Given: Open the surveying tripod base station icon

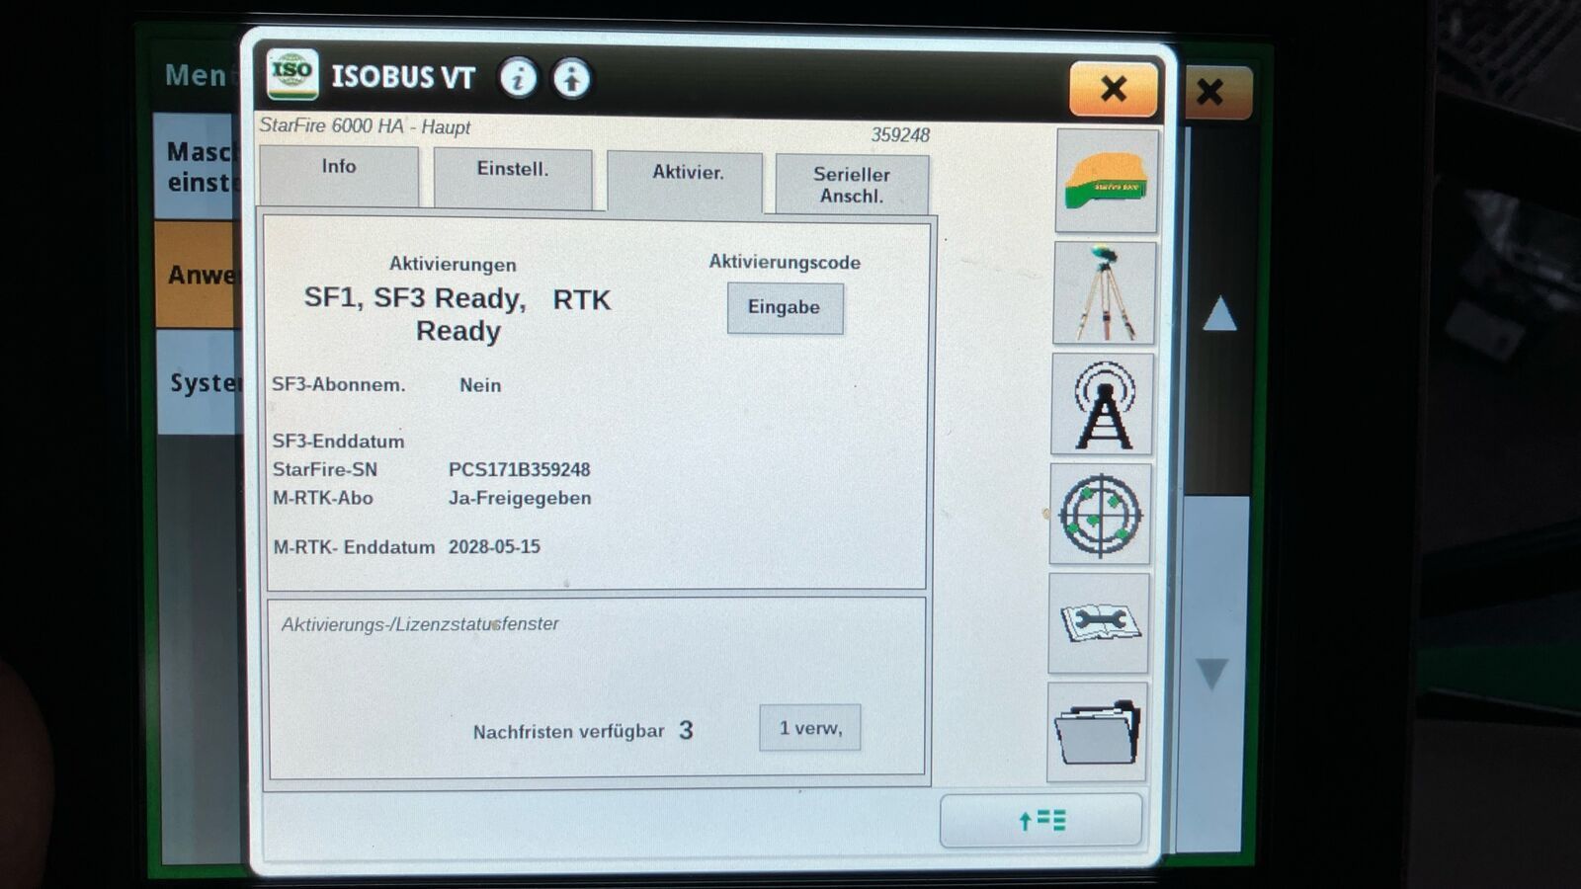Looking at the screenshot, I should 1105,293.
